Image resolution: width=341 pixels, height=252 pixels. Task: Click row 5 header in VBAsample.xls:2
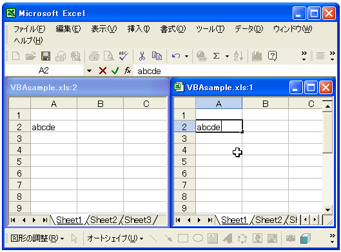19,162
